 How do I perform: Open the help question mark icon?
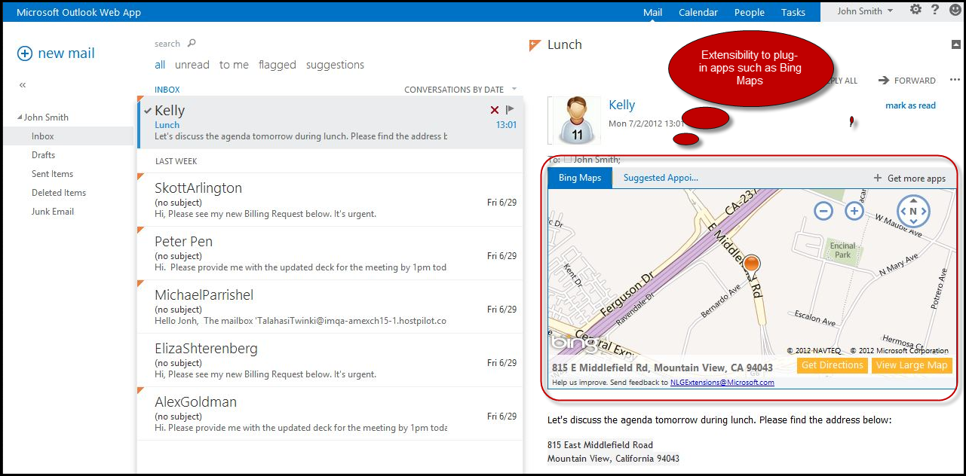point(935,10)
